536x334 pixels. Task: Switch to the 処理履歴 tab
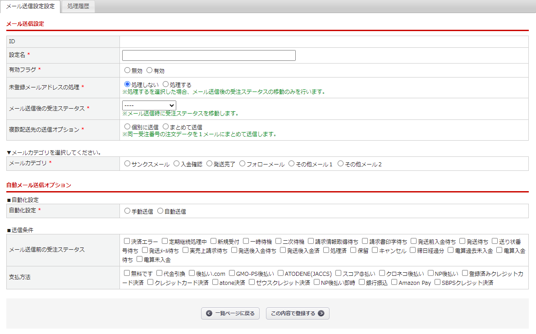pos(78,6)
